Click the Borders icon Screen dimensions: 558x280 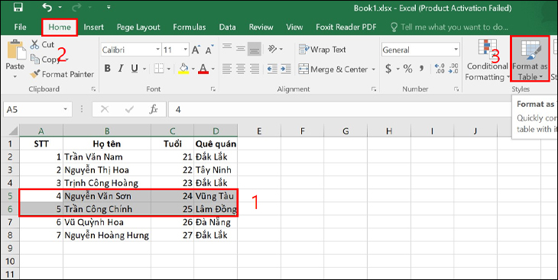(x=158, y=68)
